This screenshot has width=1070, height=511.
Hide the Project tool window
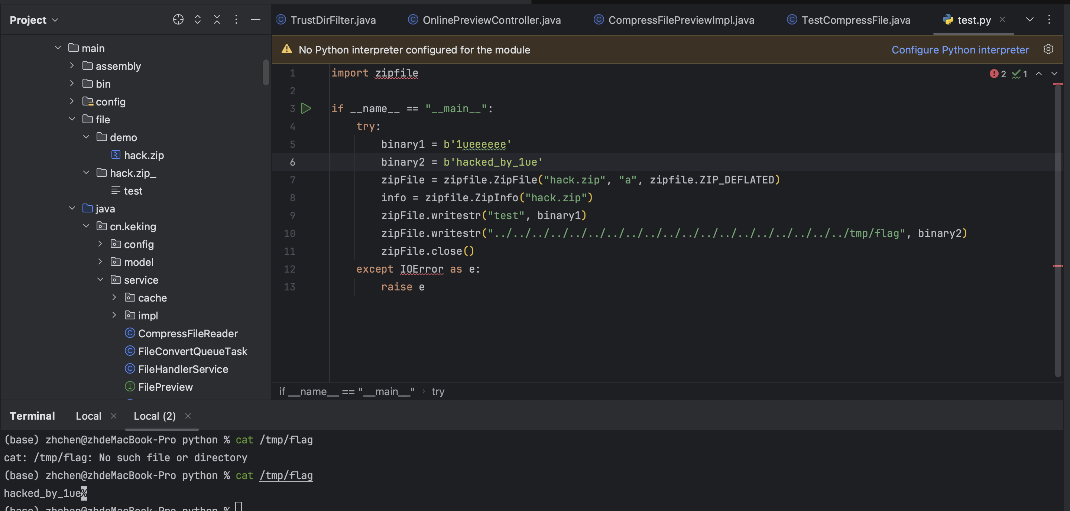256,20
